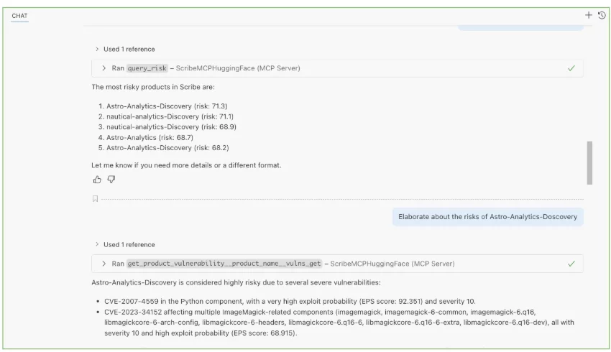Image resolution: width=611 pixels, height=352 pixels.
Task: Start a new chat with plus icon
Action: coord(589,15)
